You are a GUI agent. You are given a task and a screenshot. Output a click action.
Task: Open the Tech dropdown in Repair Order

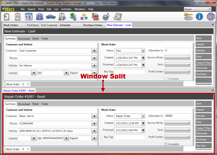pyautogui.click(x=177, y=130)
